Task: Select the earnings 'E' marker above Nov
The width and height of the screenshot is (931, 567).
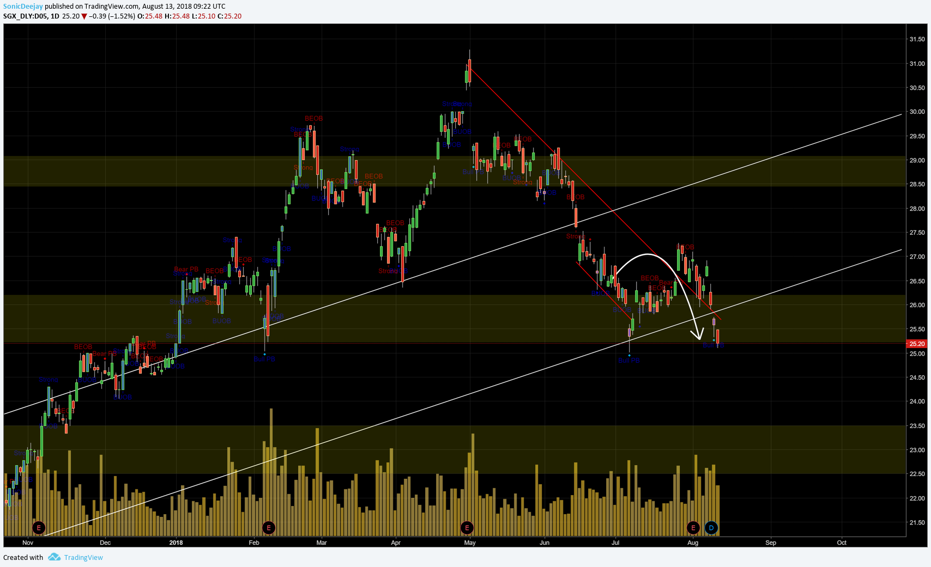Action: [38, 527]
